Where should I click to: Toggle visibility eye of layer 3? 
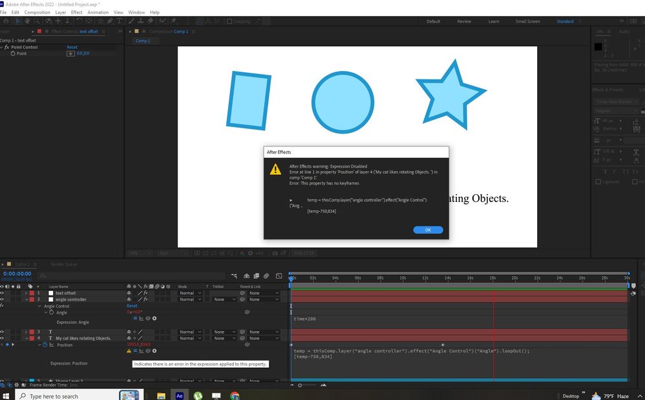point(2,332)
